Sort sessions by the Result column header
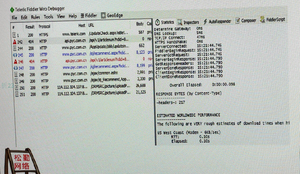The image size is (300, 174). [x=30, y=27]
